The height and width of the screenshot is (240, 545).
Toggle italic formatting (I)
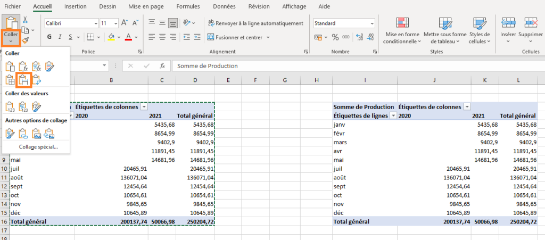[x=60, y=37]
